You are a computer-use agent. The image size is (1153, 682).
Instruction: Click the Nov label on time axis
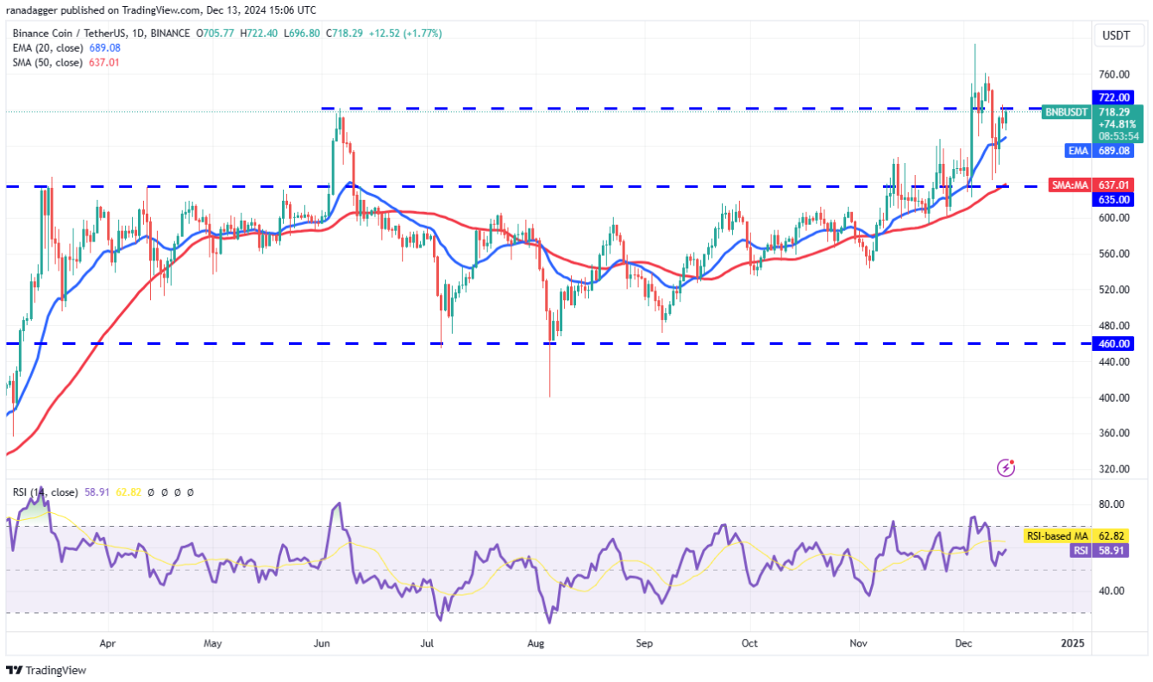click(x=857, y=643)
